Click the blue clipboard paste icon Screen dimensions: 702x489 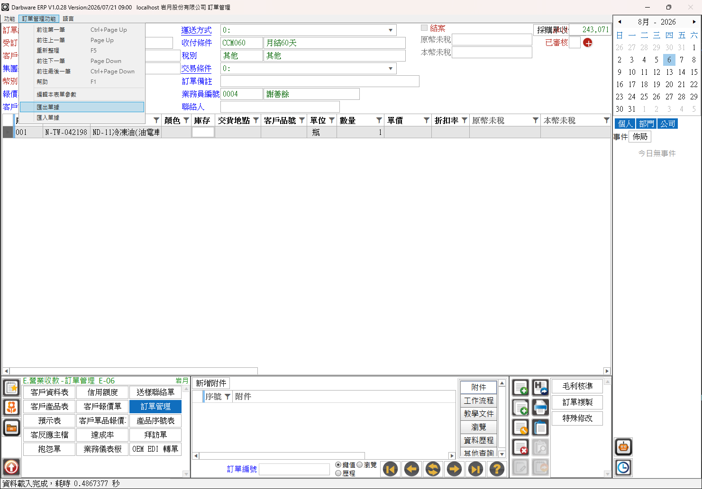point(540,427)
